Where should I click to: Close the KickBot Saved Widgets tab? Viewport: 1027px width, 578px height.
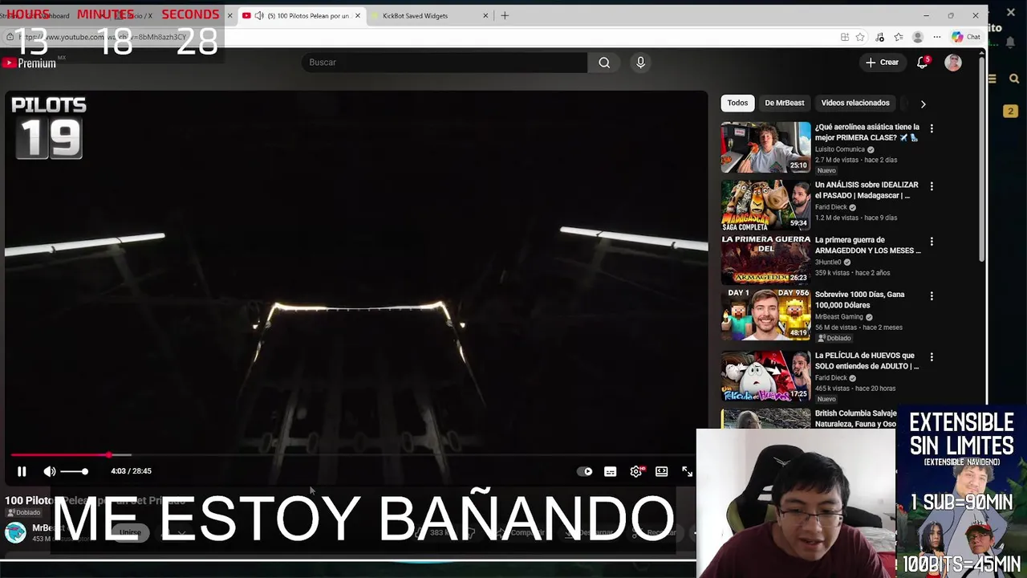486,15
